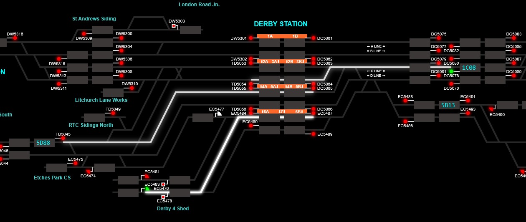The image size is (526, 222).
Task: Click platform 6A at Derby Station
Action: (x=266, y=111)
